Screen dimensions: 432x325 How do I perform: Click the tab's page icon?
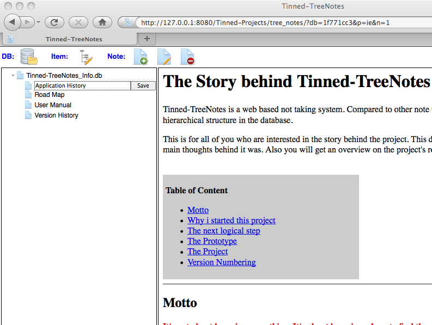point(10,39)
